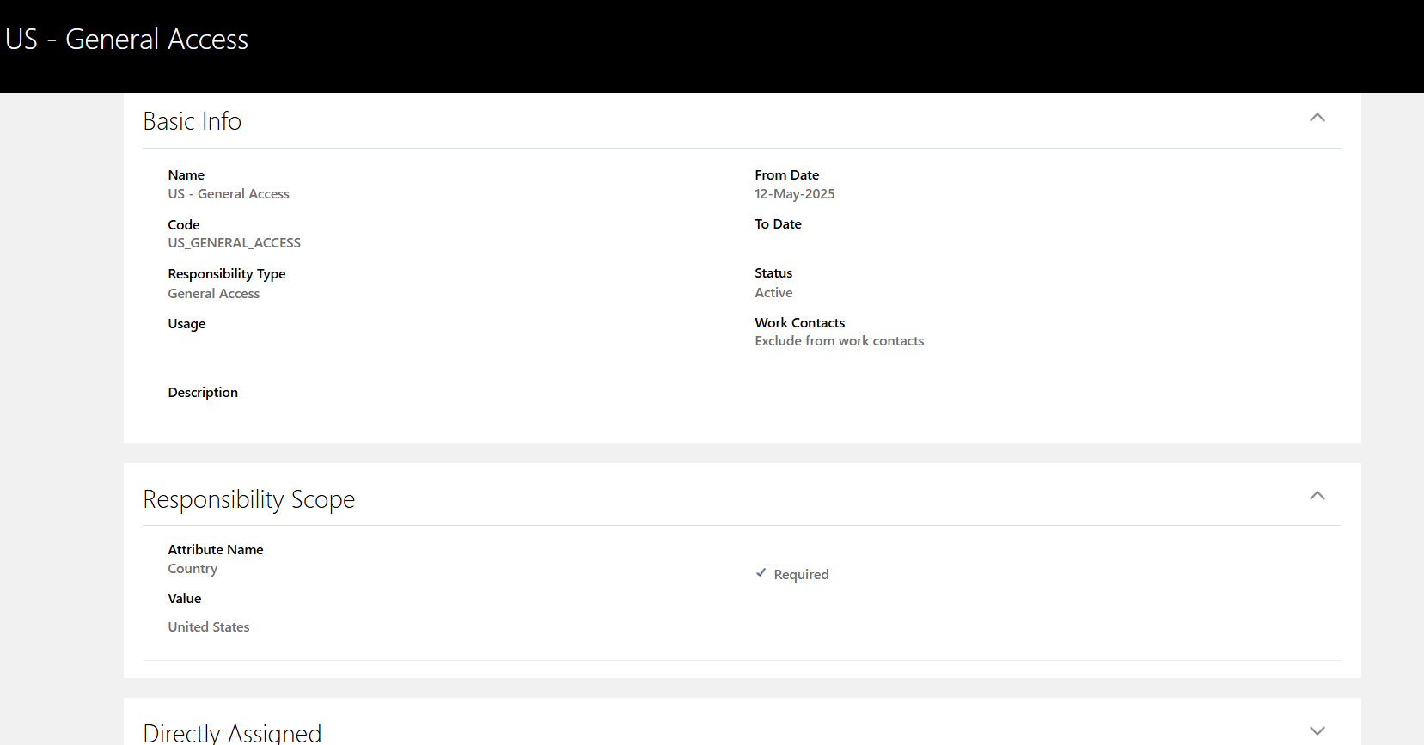Click the Responsibility Type value General Access
1424x745 pixels.
(214, 294)
